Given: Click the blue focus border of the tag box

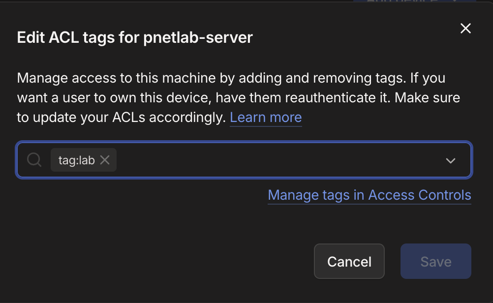Looking at the screenshot, I should point(244,142).
